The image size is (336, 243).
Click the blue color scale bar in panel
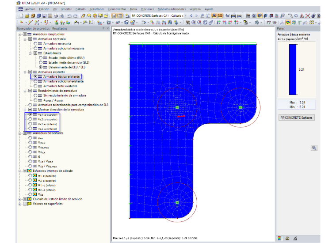tap(293, 69)
